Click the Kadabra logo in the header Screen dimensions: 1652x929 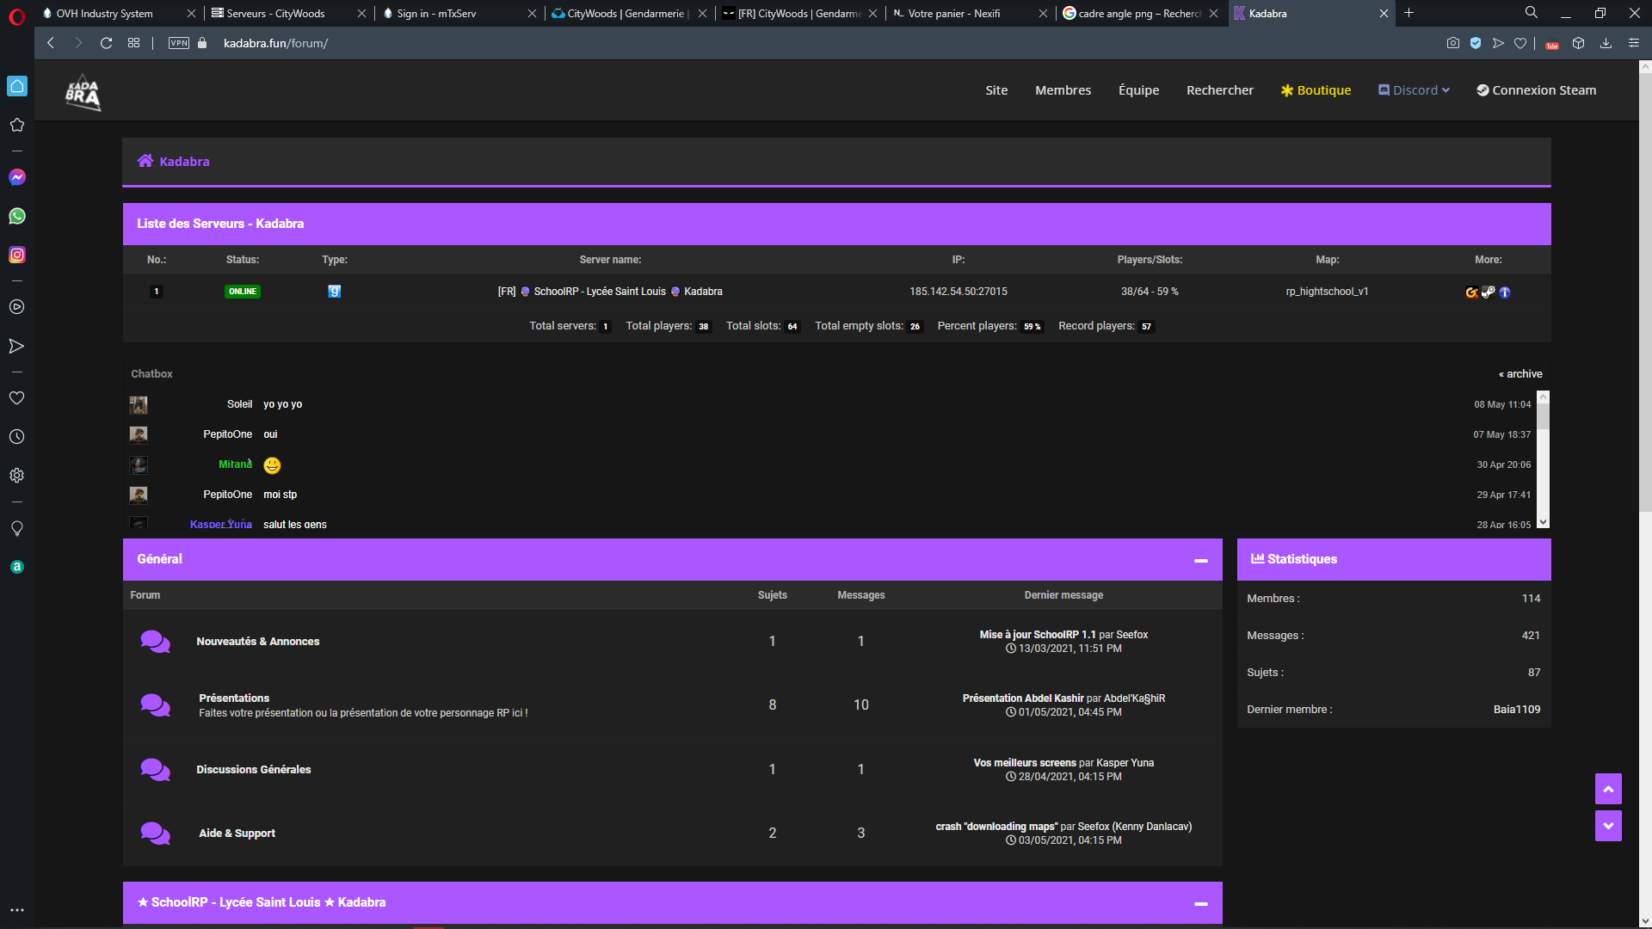(x=83, y=92)
